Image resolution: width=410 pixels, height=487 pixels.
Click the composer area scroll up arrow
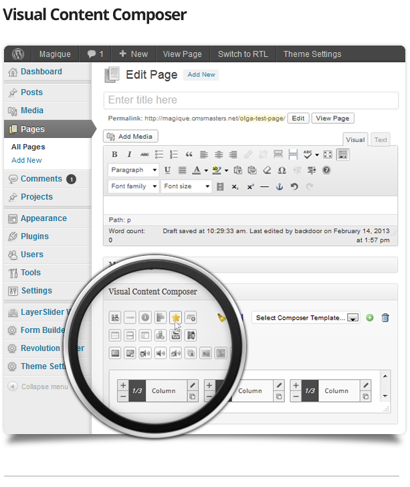point(385,376)
